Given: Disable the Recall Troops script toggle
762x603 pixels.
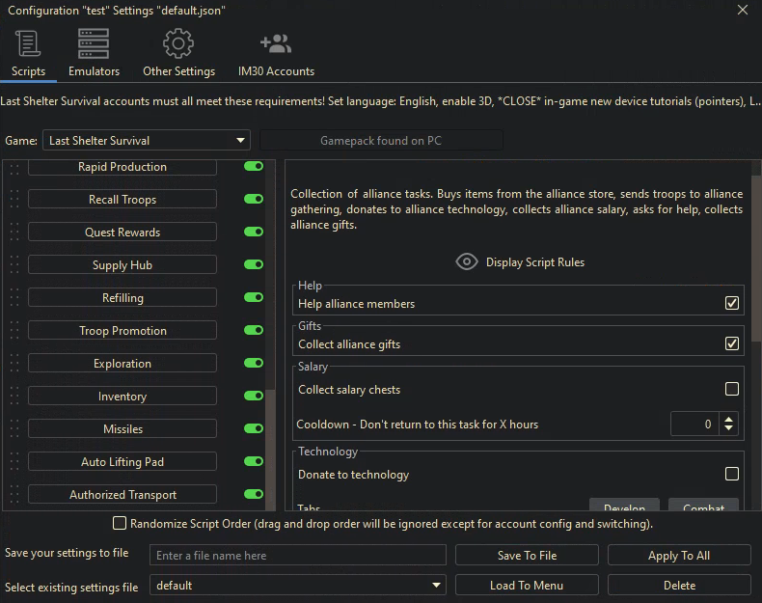Looking at the screenshot, I should (254, 200).
